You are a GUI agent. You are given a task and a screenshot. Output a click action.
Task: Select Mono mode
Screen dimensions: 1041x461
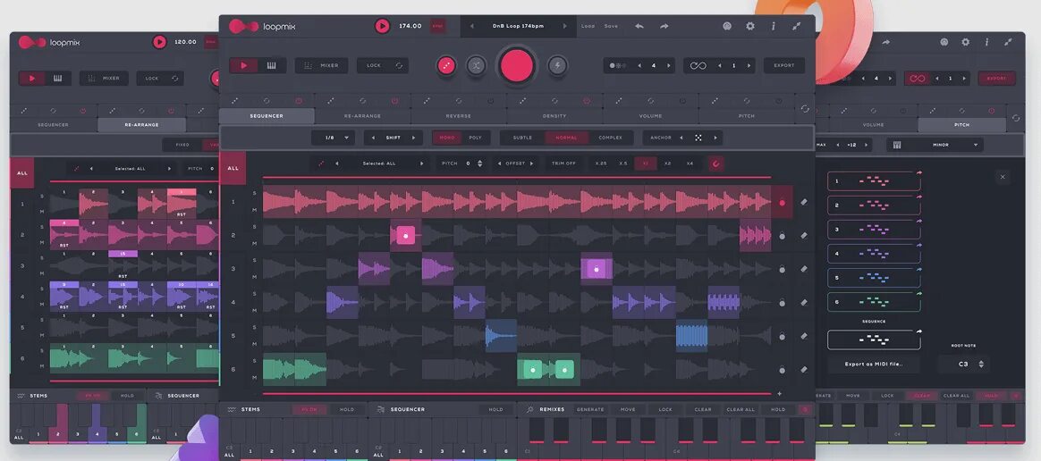coord(446,138)
